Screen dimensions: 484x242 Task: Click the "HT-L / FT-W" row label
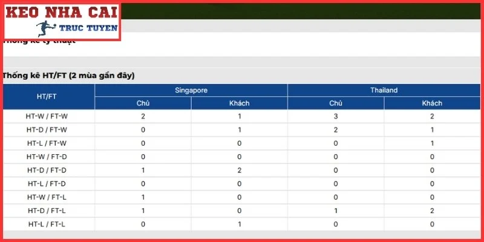(x=47, y=143)
